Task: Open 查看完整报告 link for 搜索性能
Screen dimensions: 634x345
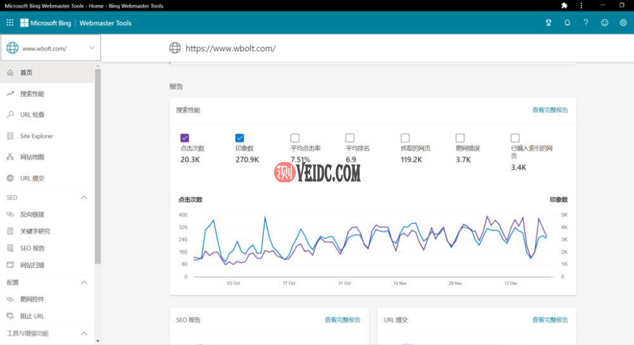Action: coord(550,110)
